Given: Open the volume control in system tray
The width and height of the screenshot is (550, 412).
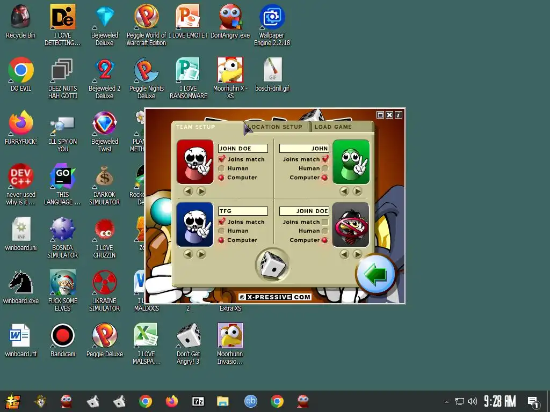Looking at the screenshot, I should click(x=473, y=401).
